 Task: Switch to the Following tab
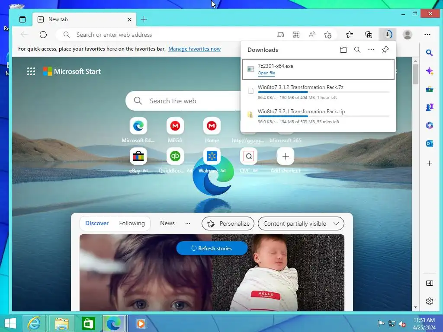[x=132, y=223]
